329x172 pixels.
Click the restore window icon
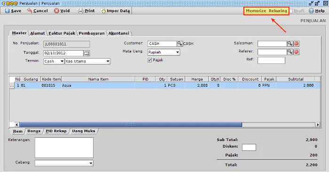point(317,3)
